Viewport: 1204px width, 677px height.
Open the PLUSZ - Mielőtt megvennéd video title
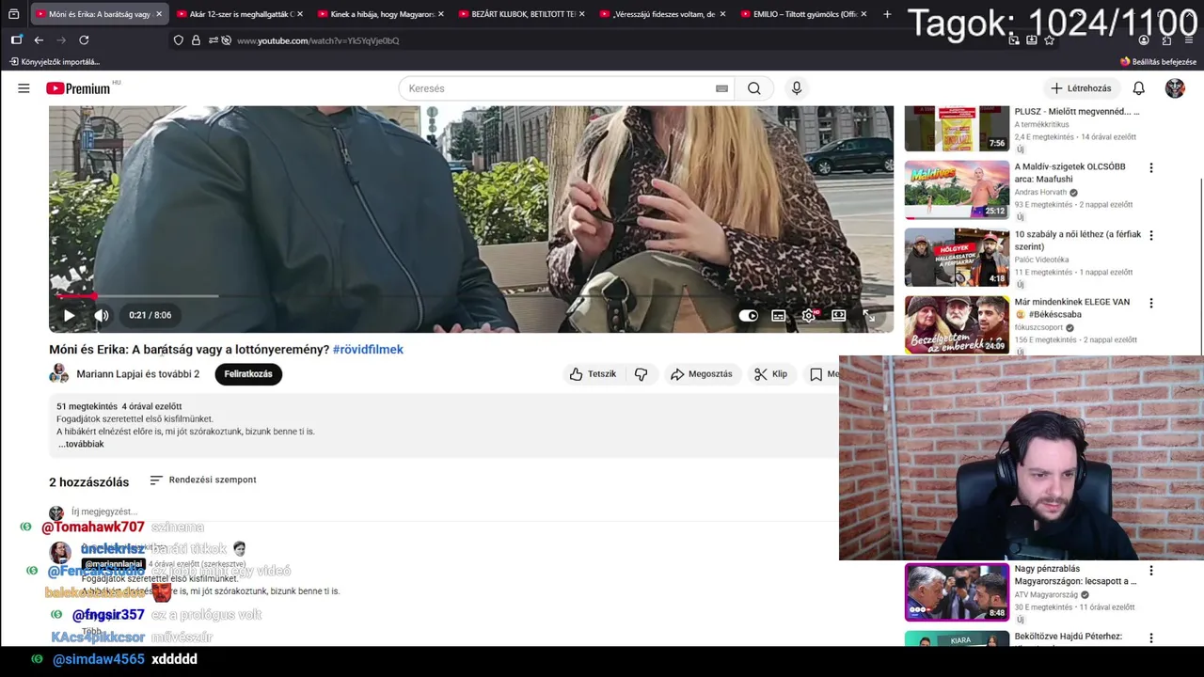tap(1076, 111)
